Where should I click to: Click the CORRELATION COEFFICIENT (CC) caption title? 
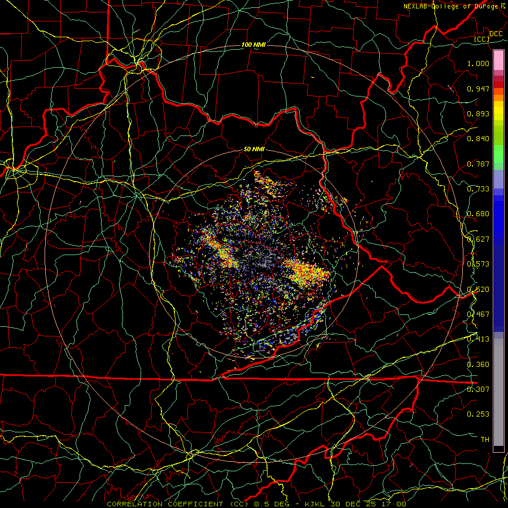coord(178,504)
